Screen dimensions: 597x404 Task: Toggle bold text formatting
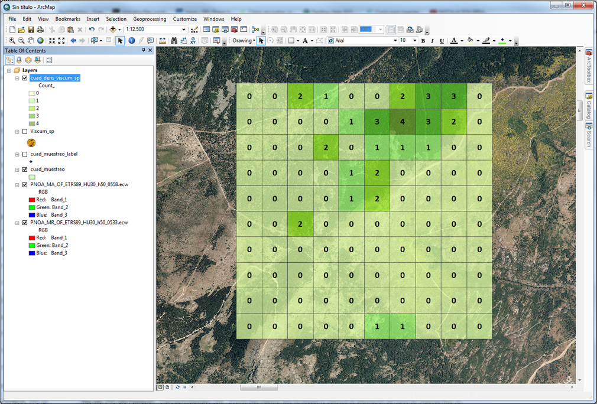(423, 41)
